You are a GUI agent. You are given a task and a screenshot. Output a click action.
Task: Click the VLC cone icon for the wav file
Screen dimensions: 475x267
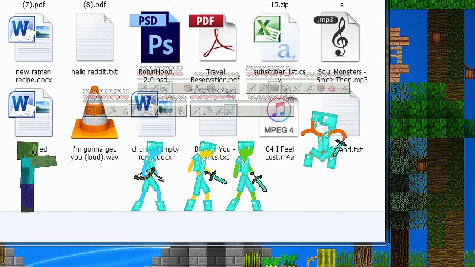pos(95,113)
